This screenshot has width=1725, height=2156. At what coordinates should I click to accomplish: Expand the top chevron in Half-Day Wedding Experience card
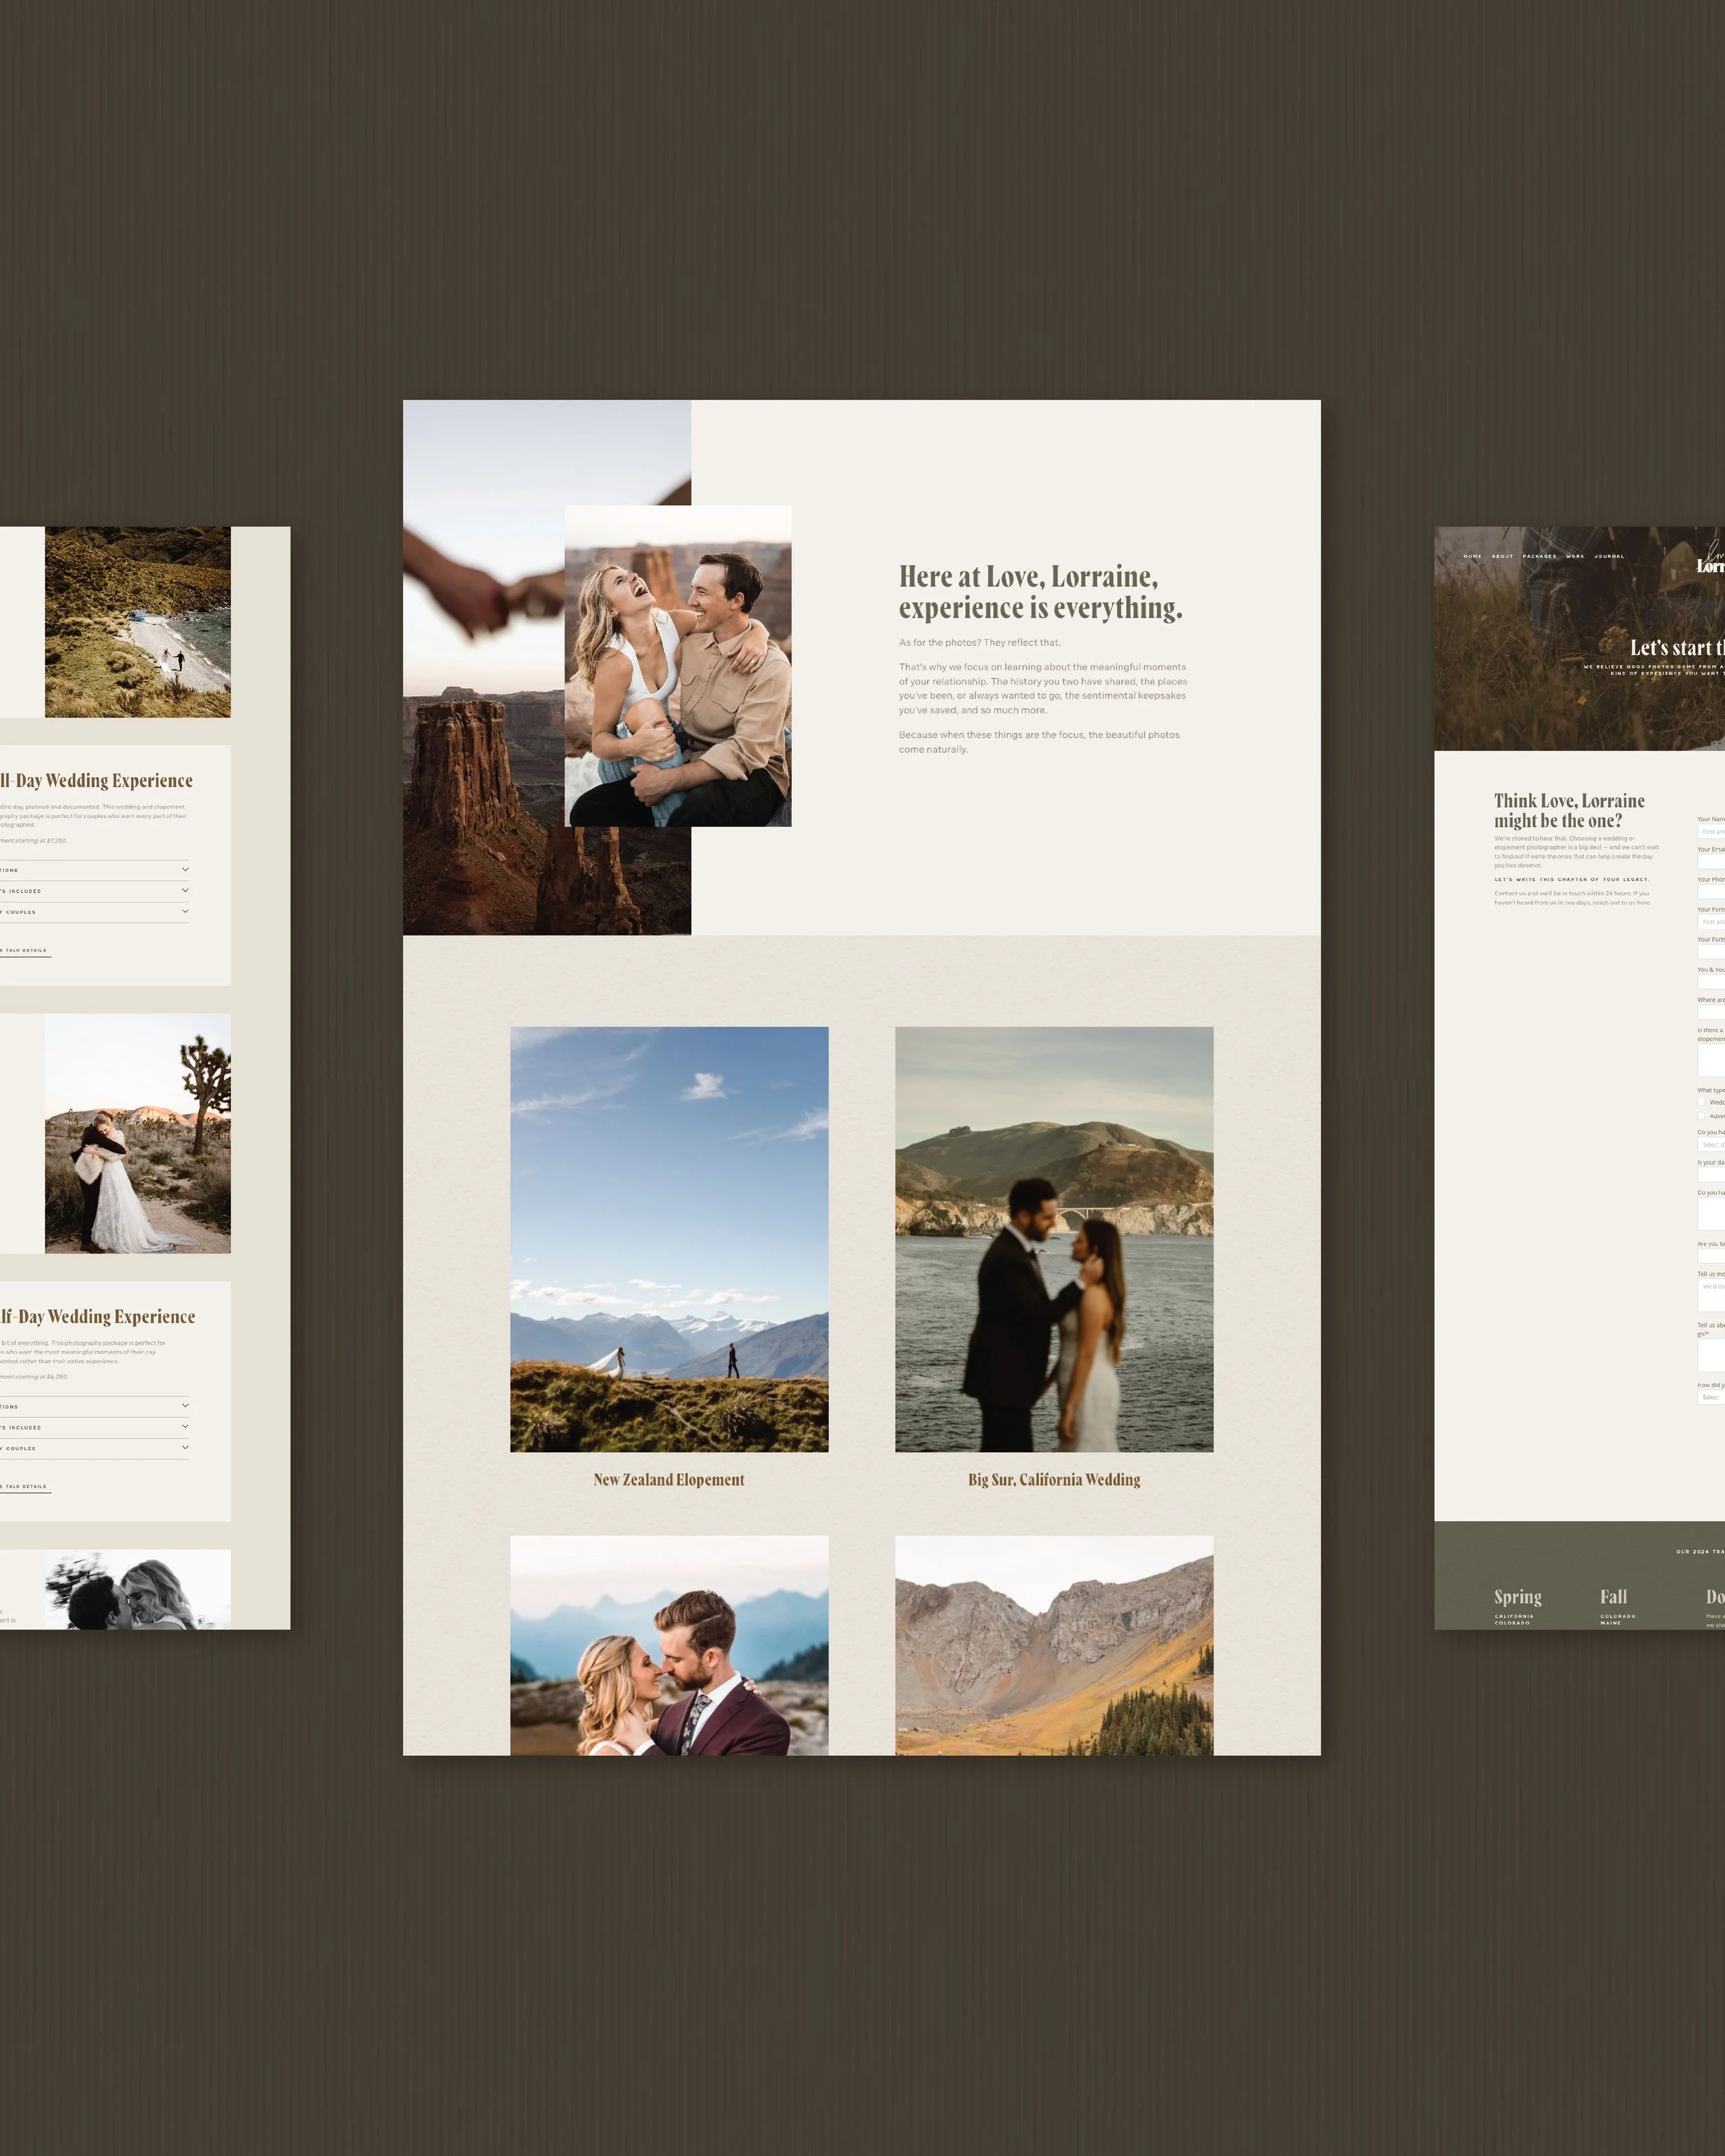pos(185,1406)
